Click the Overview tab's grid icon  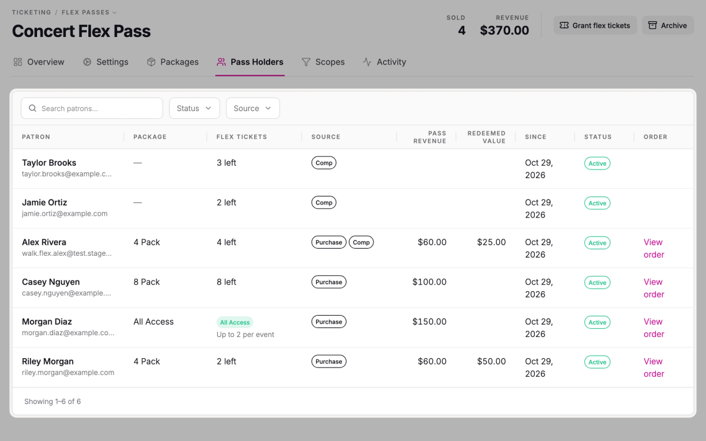click(x=18, y=62)
